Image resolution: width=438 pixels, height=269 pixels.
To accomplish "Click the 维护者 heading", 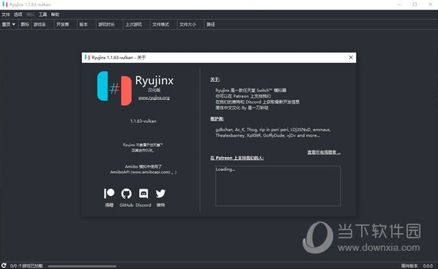I will [217, 118].
